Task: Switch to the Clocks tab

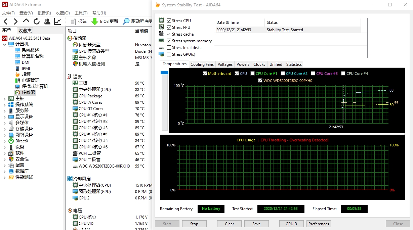Action: click(259, 64)
